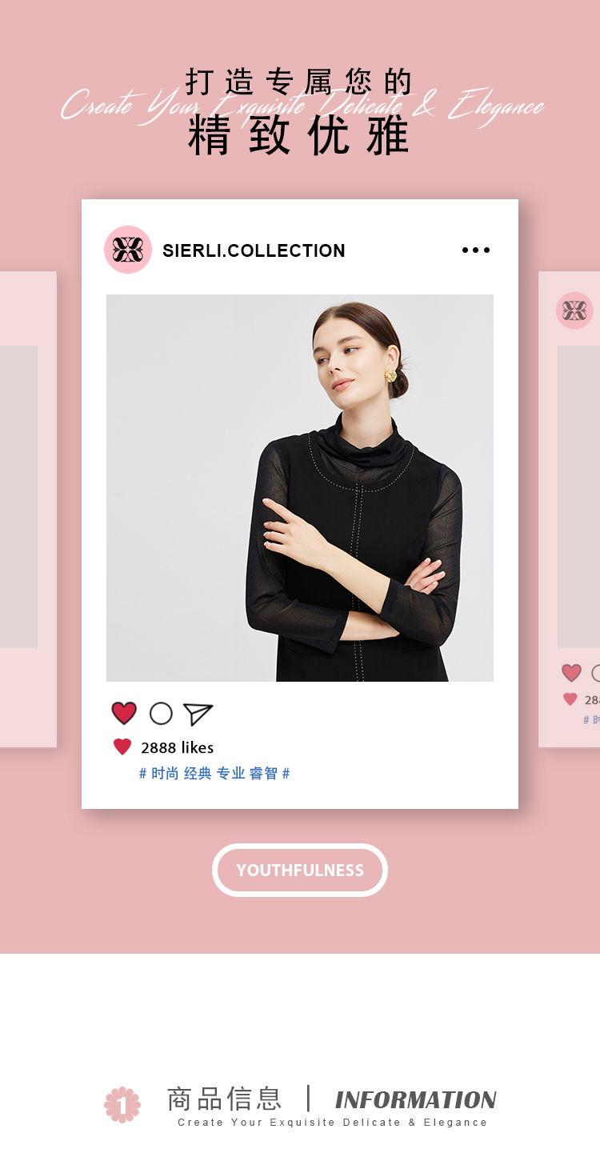This screenshot has height=1169, width=600.
Task: Click the 打造专属您的 heading text
Action: [299, 82]
